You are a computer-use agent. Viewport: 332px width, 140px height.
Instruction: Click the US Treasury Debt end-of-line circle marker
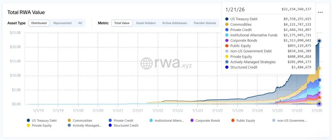click(x=319, y=41)
